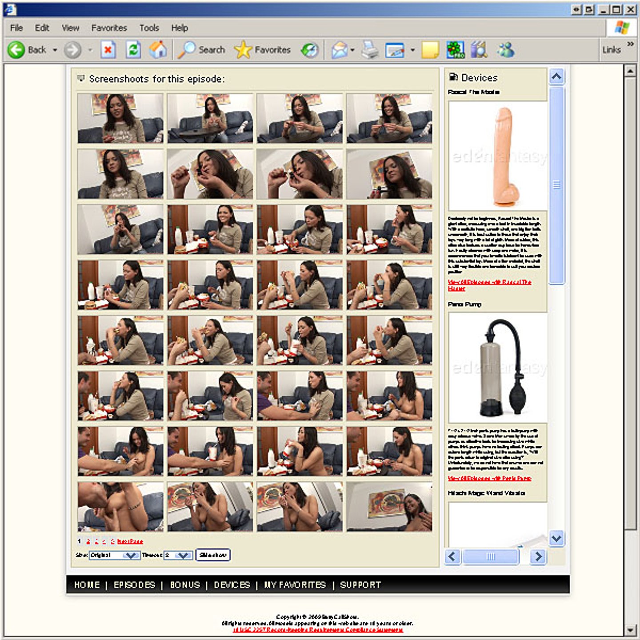This screenshot has width=640, height=640.
Task: Open the Tools menu
Action: [x=149, y=28]
